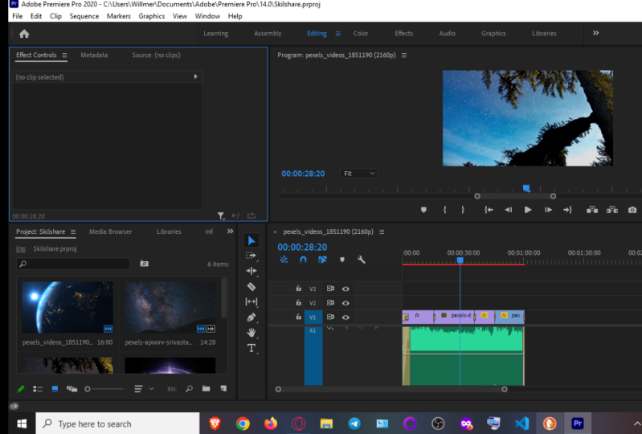Click the Lift button
642x434 pixels.
[592, 210]
